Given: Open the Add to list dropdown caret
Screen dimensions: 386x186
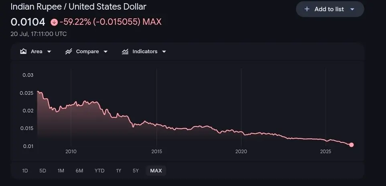Looking at the screenshot, I should [352, 9].
